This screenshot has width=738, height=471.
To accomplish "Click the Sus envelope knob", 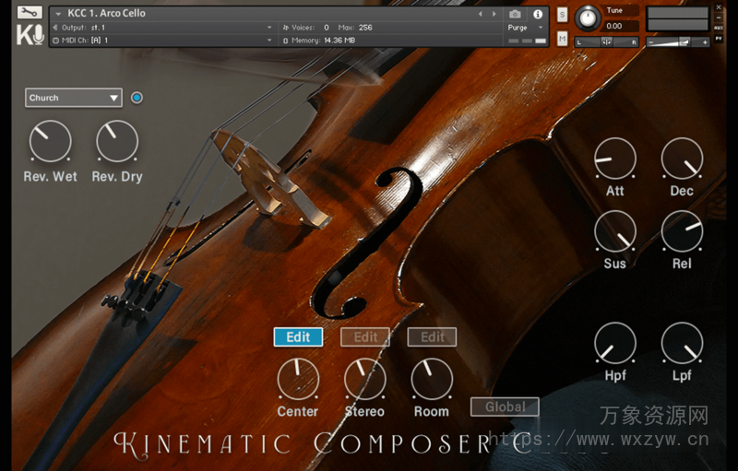I will [615, 231].
